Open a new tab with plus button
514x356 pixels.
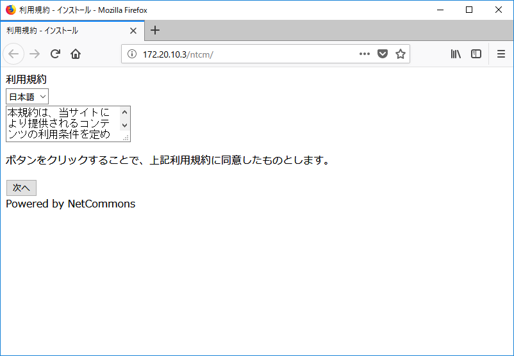[155, 31]
